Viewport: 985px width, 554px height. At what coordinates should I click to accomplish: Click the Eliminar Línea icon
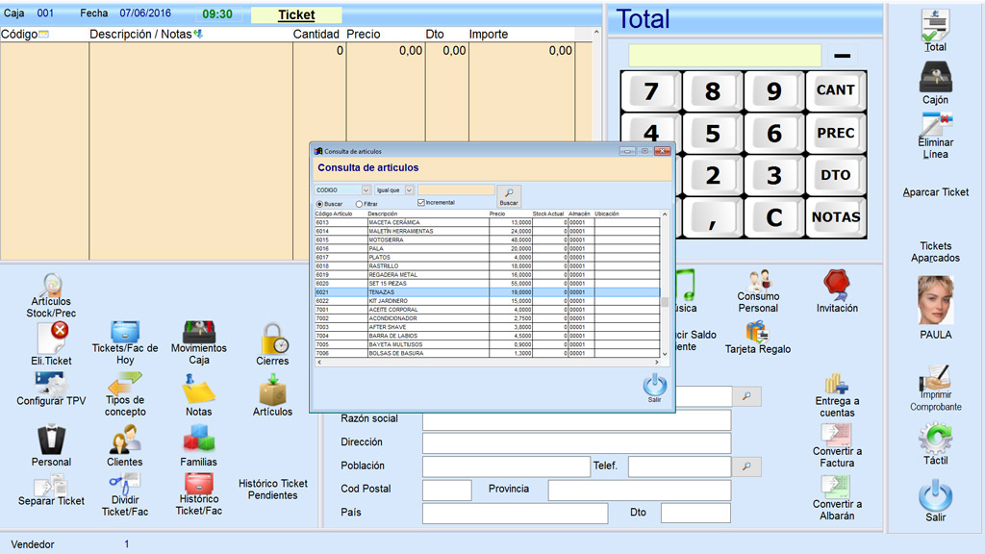pyautogui.click(x=934, y=126)
